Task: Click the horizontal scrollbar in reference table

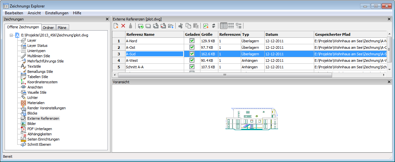Action: 224,75
